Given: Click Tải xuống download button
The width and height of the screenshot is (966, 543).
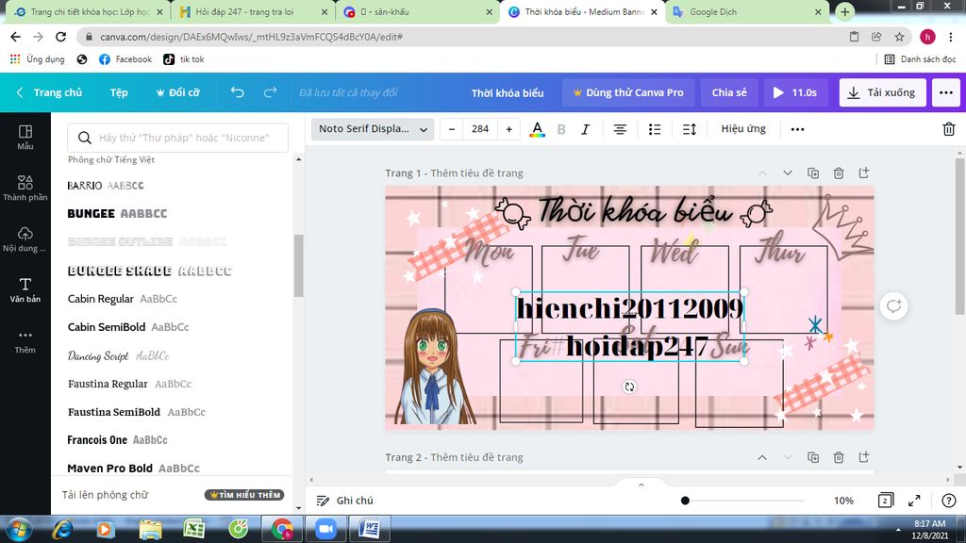Looking at the screenshot, I should pos(882,92).
